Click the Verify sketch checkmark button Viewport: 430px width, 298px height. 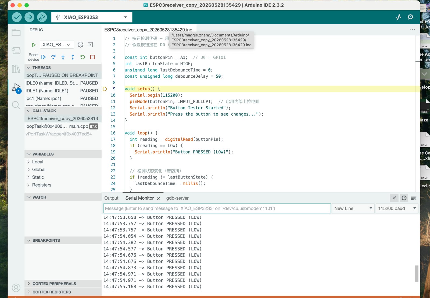click(x=17, y=17)
